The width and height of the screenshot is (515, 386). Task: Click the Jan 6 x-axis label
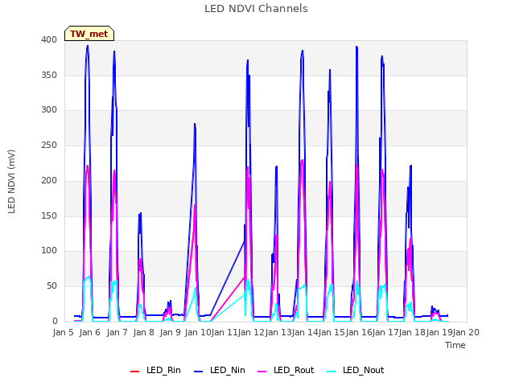(x=89, y=332)
